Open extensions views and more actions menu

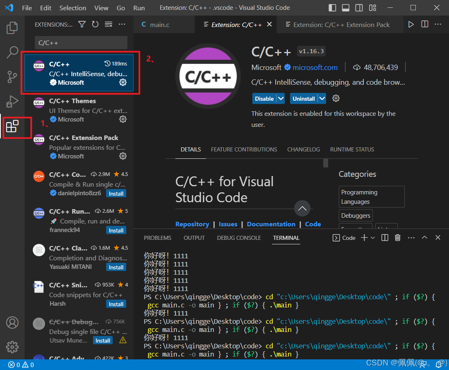[122, 24]
